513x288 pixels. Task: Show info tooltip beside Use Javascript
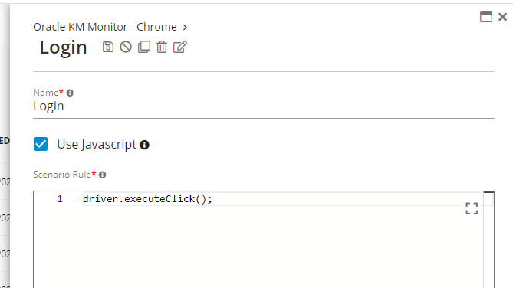click(x=144, y=145)
